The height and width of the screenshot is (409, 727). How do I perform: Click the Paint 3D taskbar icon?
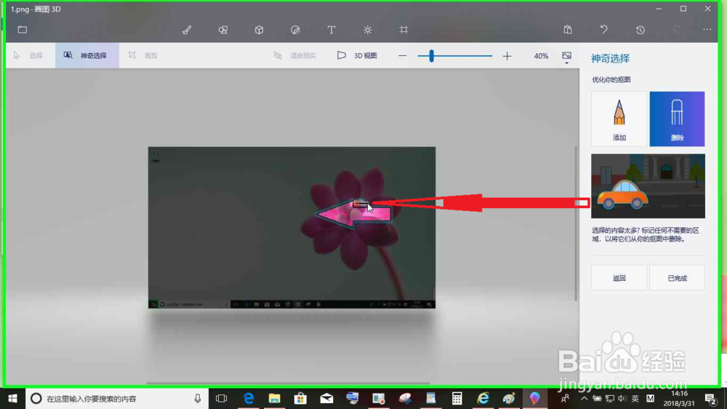click(x=534, y=398)
